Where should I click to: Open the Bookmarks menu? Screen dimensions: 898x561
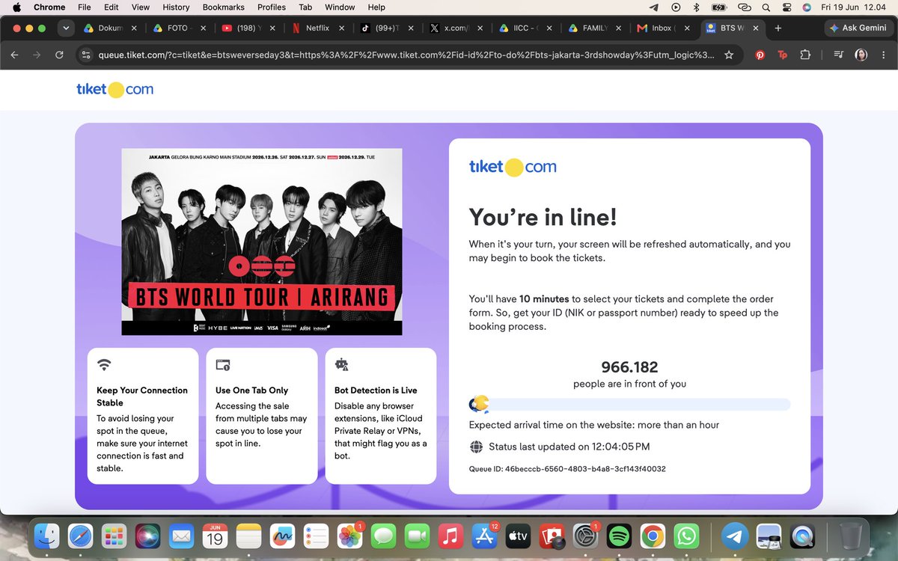(223, 7)
